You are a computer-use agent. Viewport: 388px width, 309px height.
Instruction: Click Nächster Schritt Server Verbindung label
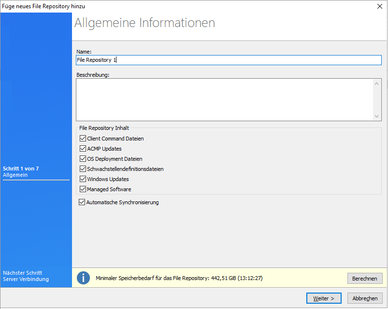click(26, 276)
